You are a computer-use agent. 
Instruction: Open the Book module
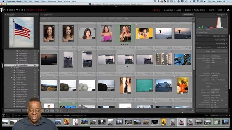tap(188, 10)
